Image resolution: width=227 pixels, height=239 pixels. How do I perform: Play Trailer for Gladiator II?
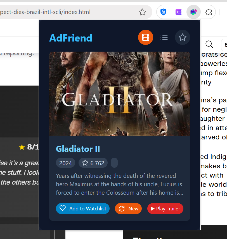pos(165,208)
